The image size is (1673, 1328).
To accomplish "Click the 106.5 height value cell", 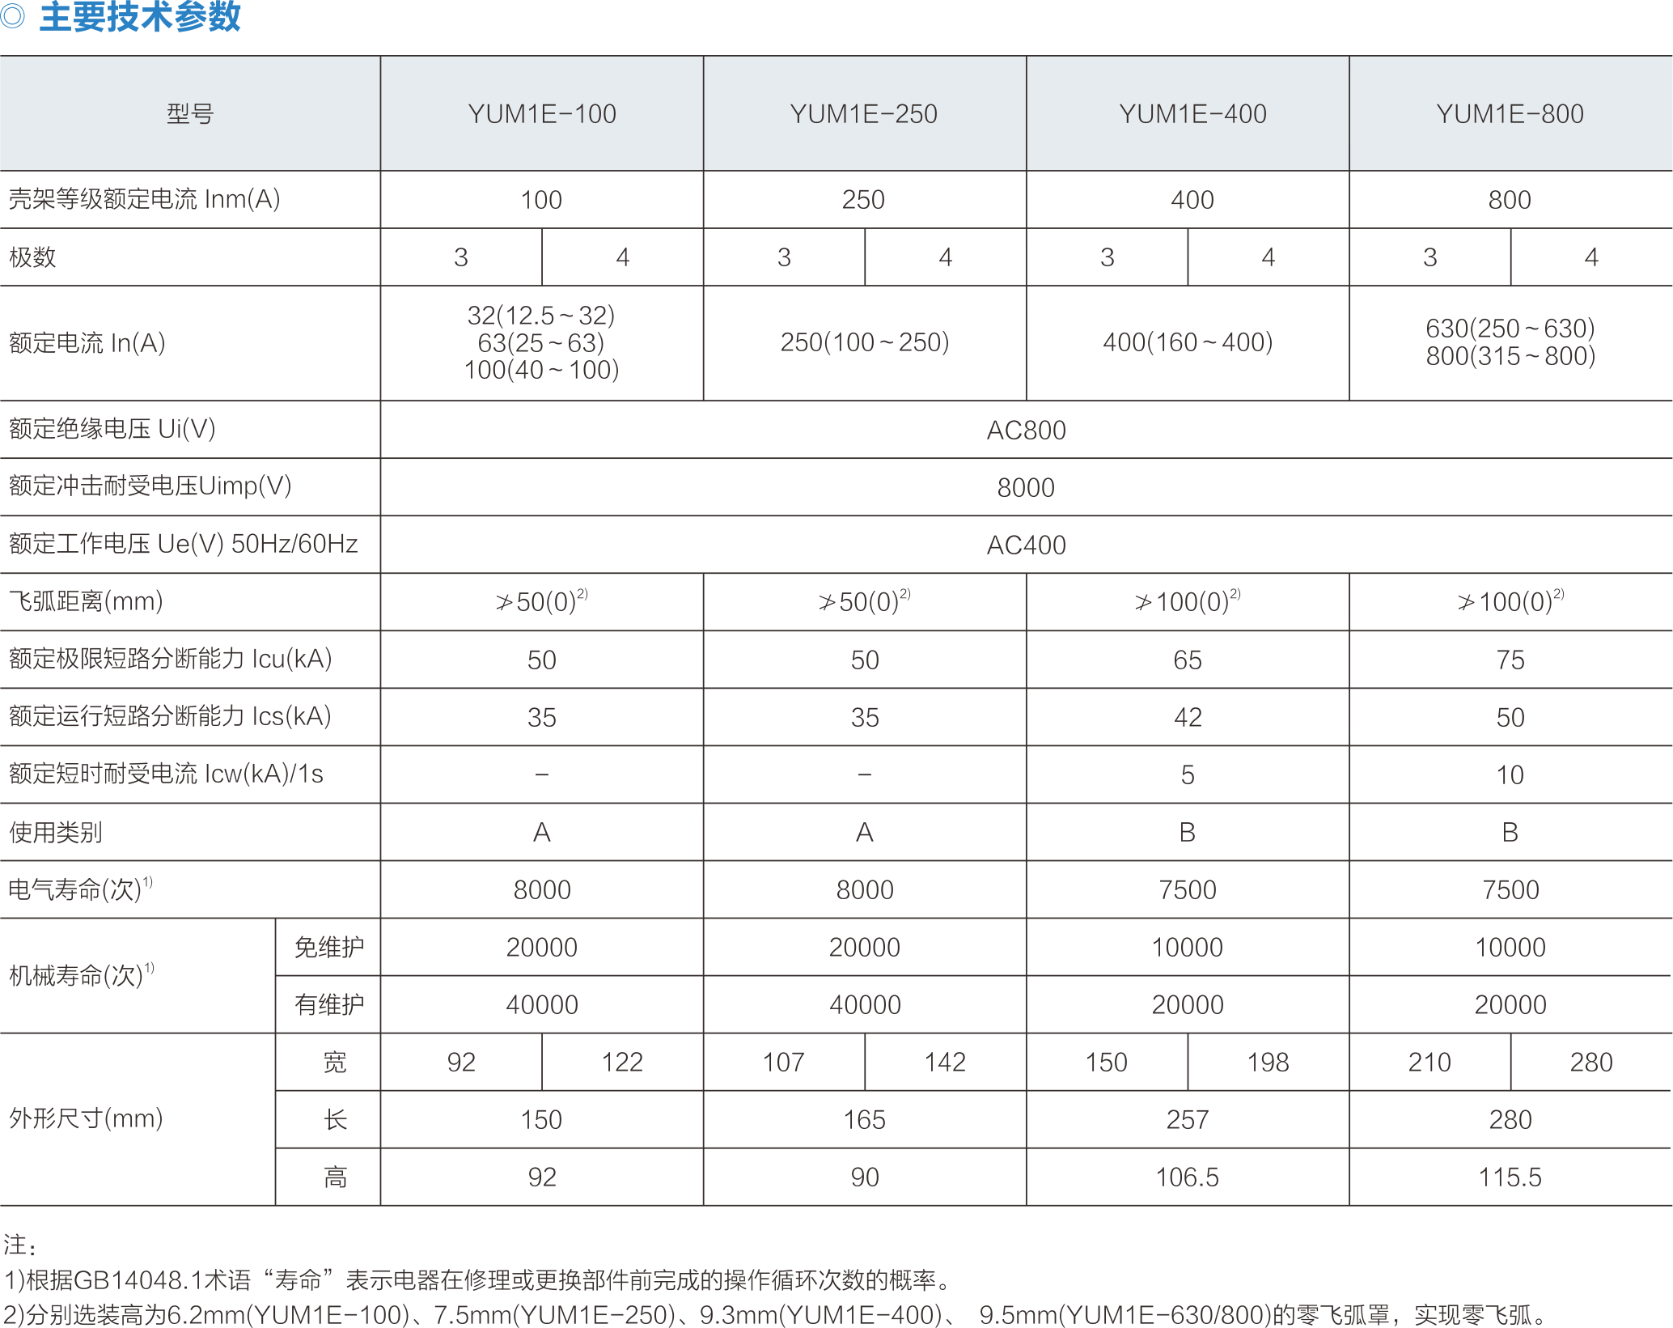I will [1187, 1177].
